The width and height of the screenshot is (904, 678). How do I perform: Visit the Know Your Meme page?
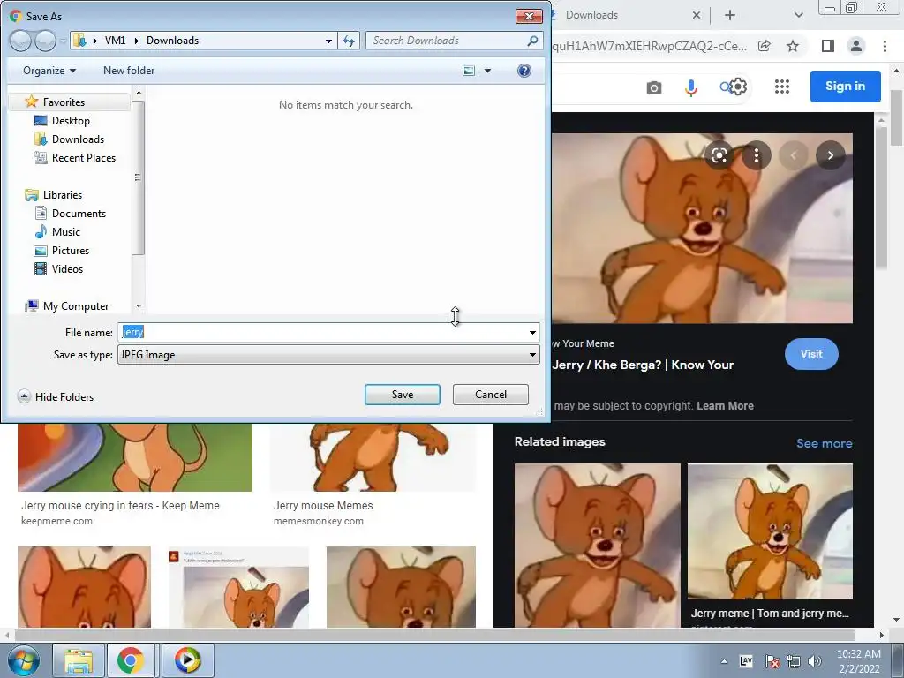click(x=811, y=354)
